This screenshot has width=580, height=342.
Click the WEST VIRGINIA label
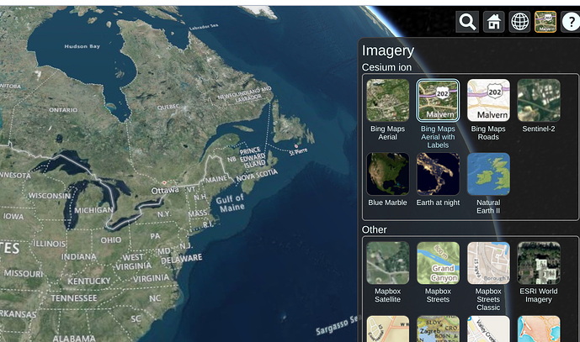pos(133,262)
